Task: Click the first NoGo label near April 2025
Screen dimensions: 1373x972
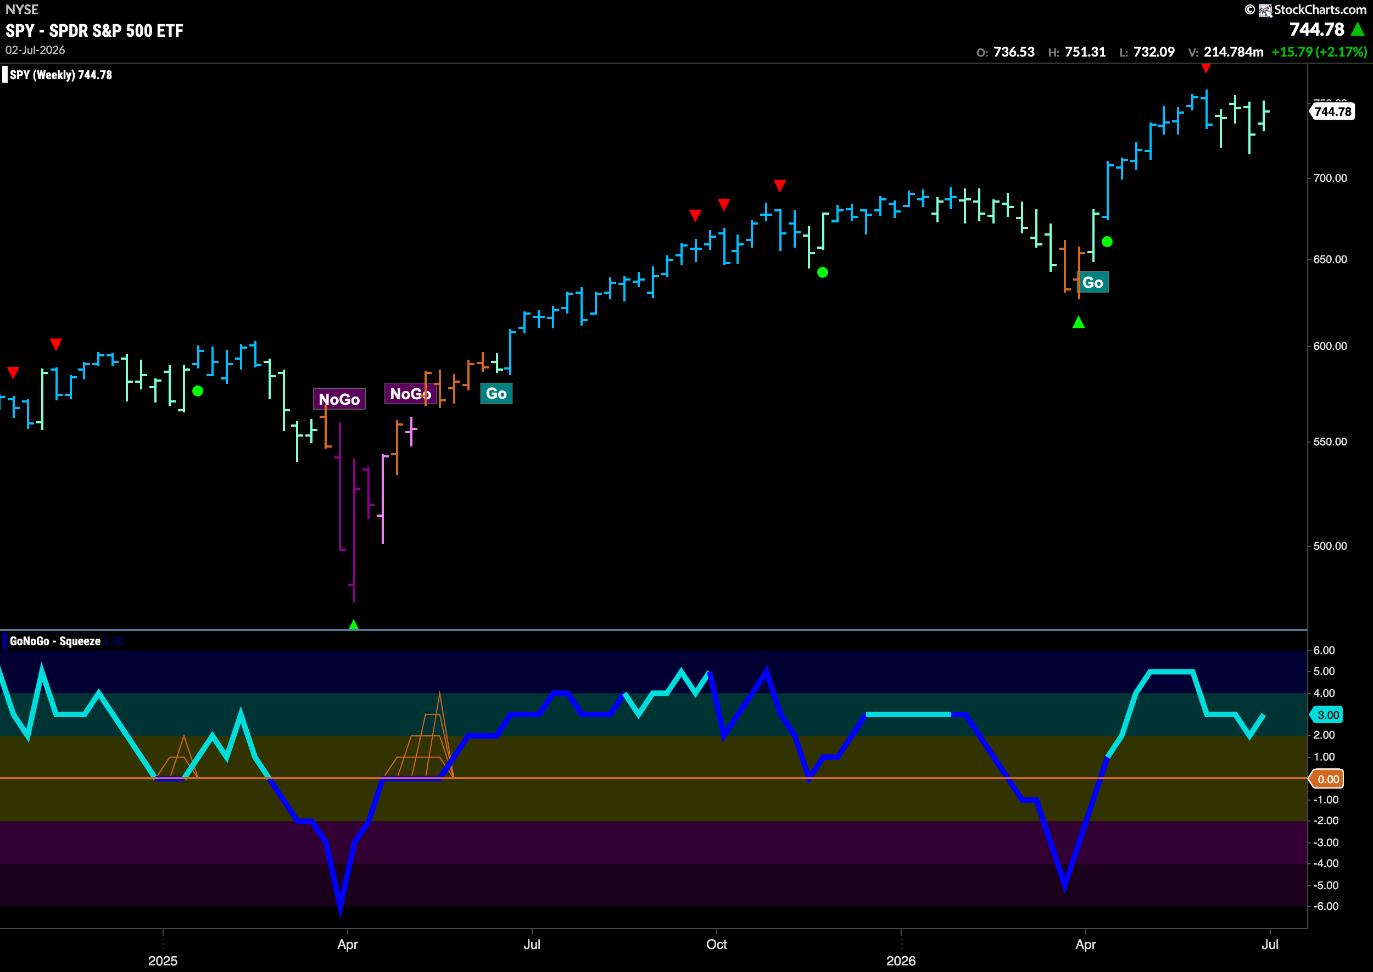Action: [x=339, y=399]
